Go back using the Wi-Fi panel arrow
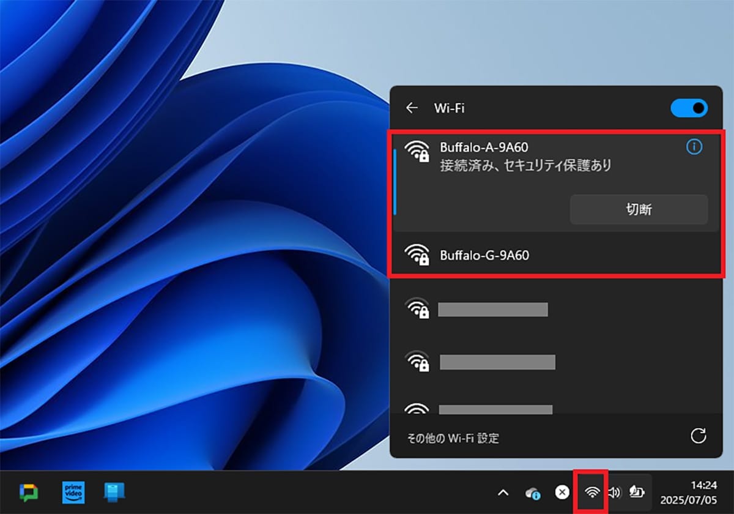This screenshot has height=514, width=734. 412,108
